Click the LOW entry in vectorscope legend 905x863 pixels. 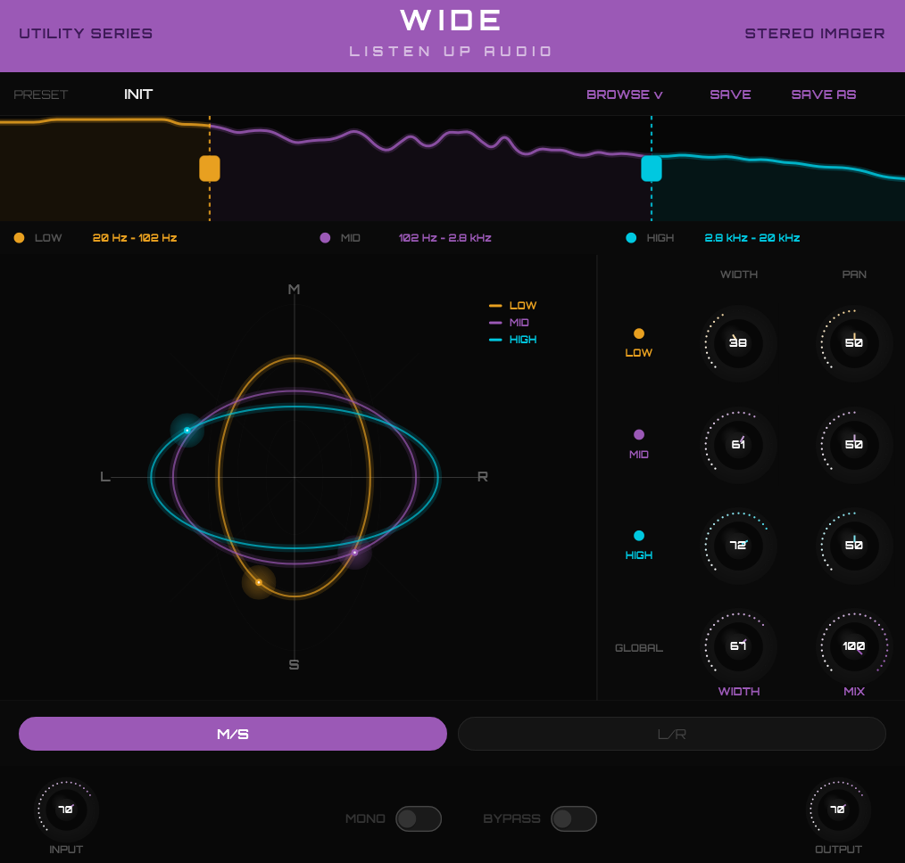tap(512, 306)
